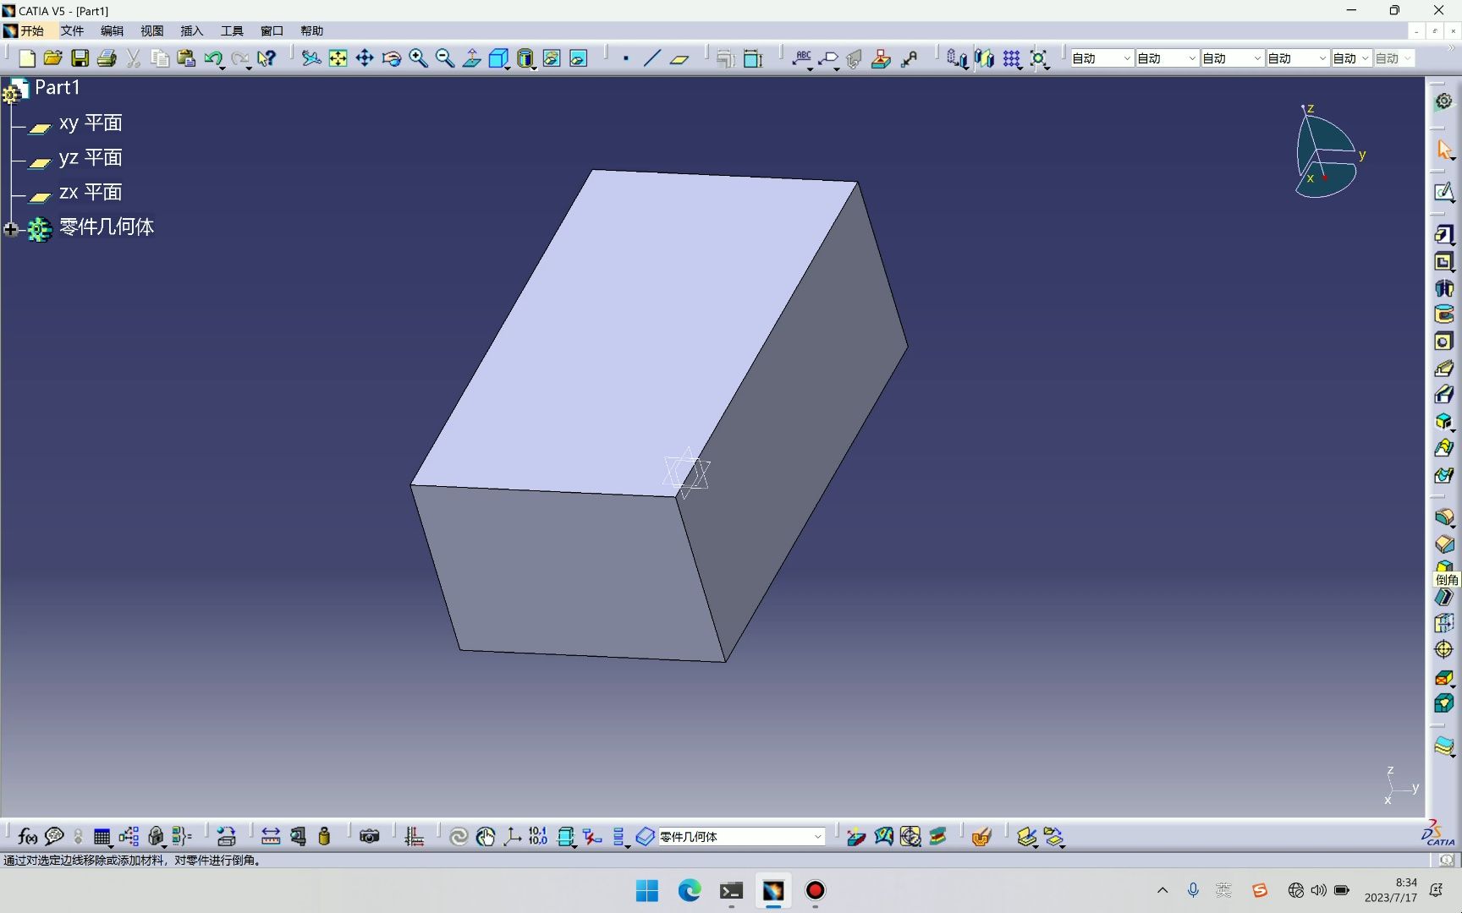Create a line with the Line tool
This screenshot has width=1462, height=913.
[652, 58]
